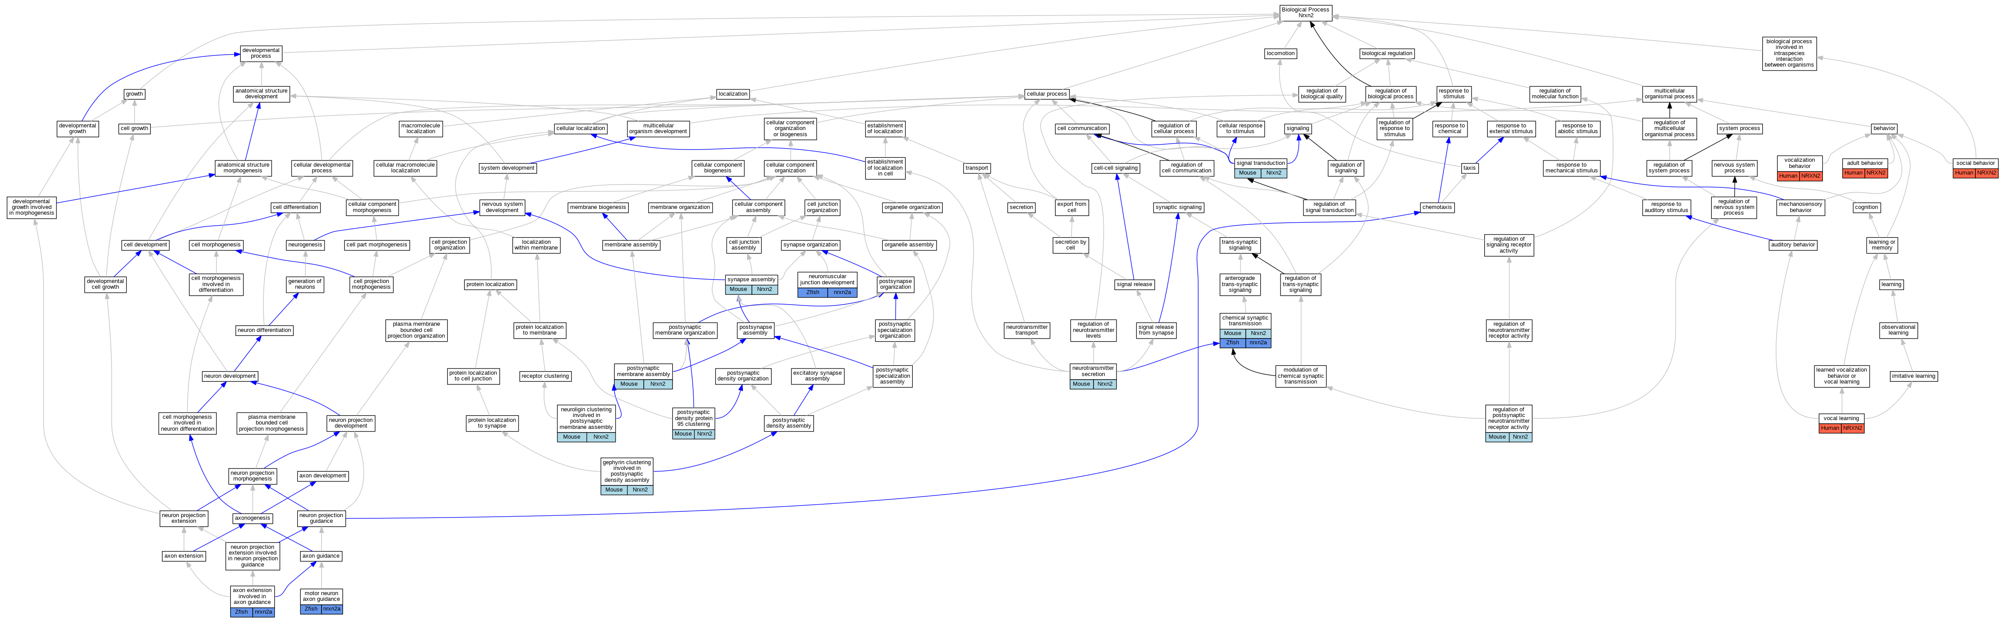Click the 'cell growth' node
The height and width of the screenshot is (622, 2005).
click(134, 128)
